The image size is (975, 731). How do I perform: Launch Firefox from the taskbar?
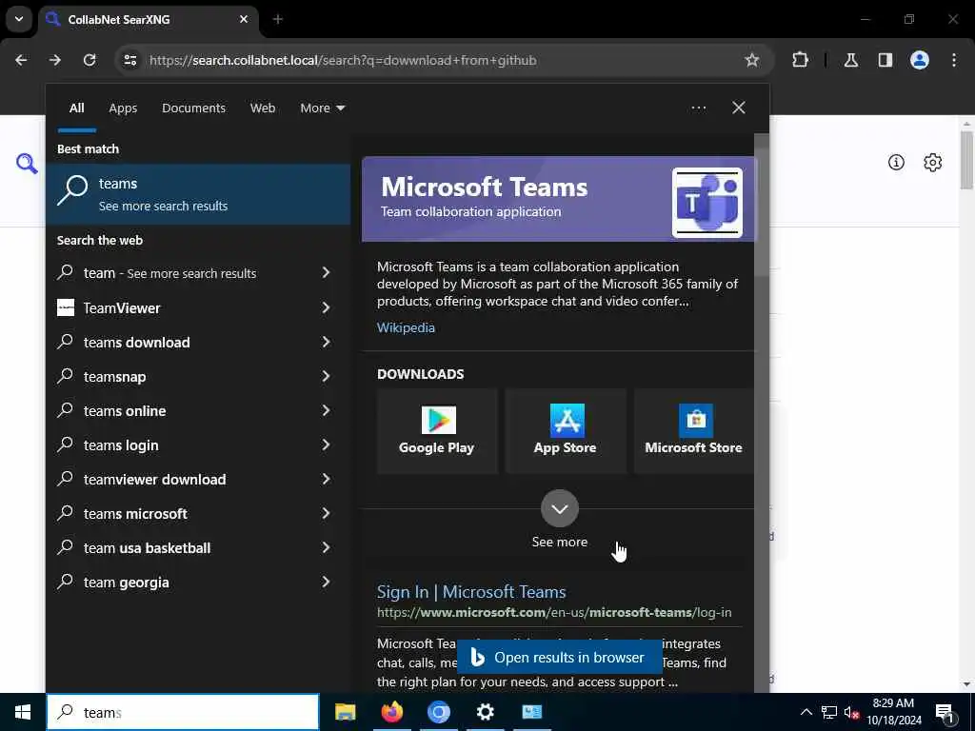click(391, 712)
